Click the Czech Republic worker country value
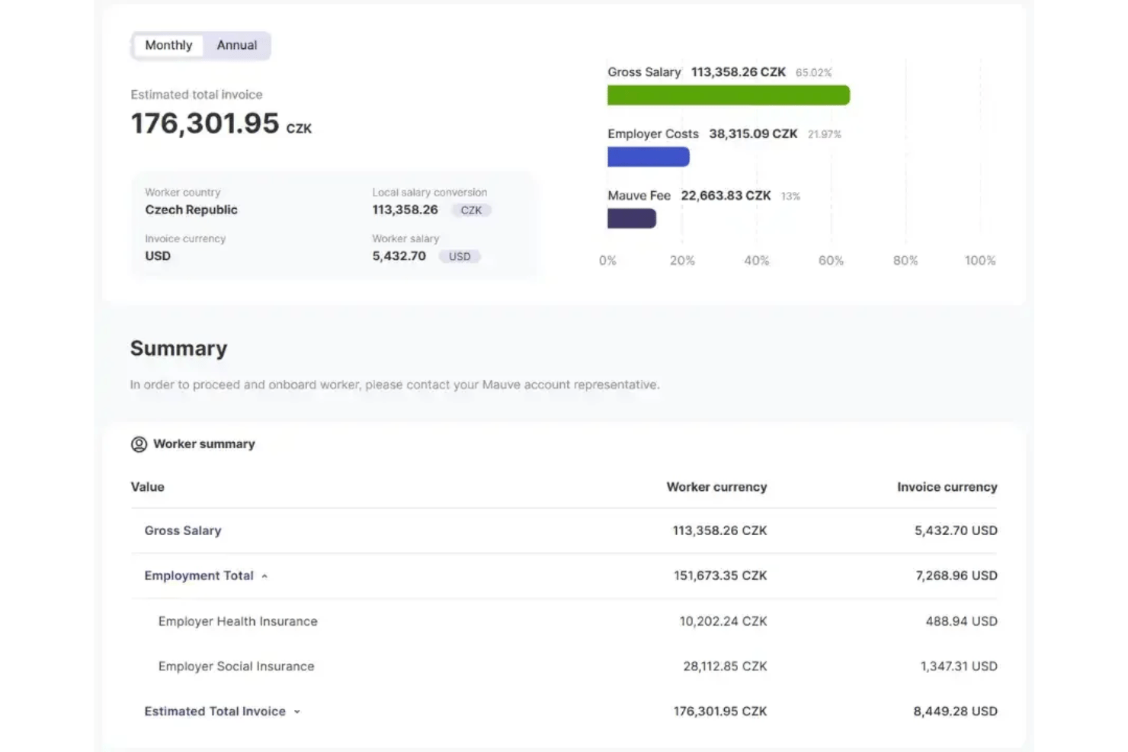This screenshot has width=1128, height=752. pyautogui.click(x=191, y=210)
